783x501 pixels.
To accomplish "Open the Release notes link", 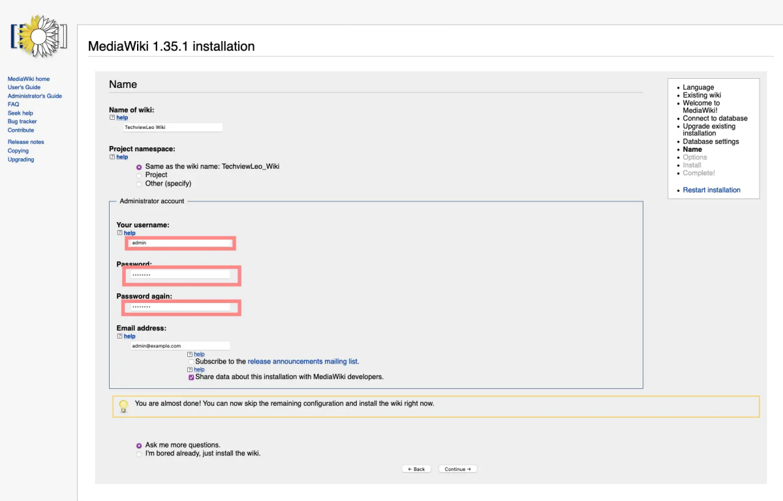I will click(x=26, y=142).
